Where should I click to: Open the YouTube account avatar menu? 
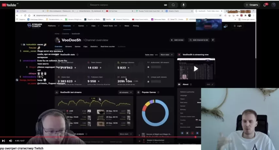pos(273,5)
